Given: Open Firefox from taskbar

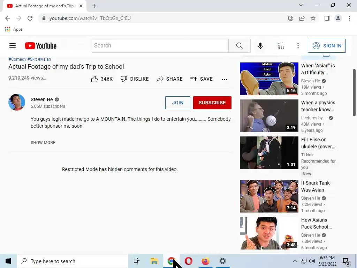Looking at the screenshot, I should (x=205, y=261).
